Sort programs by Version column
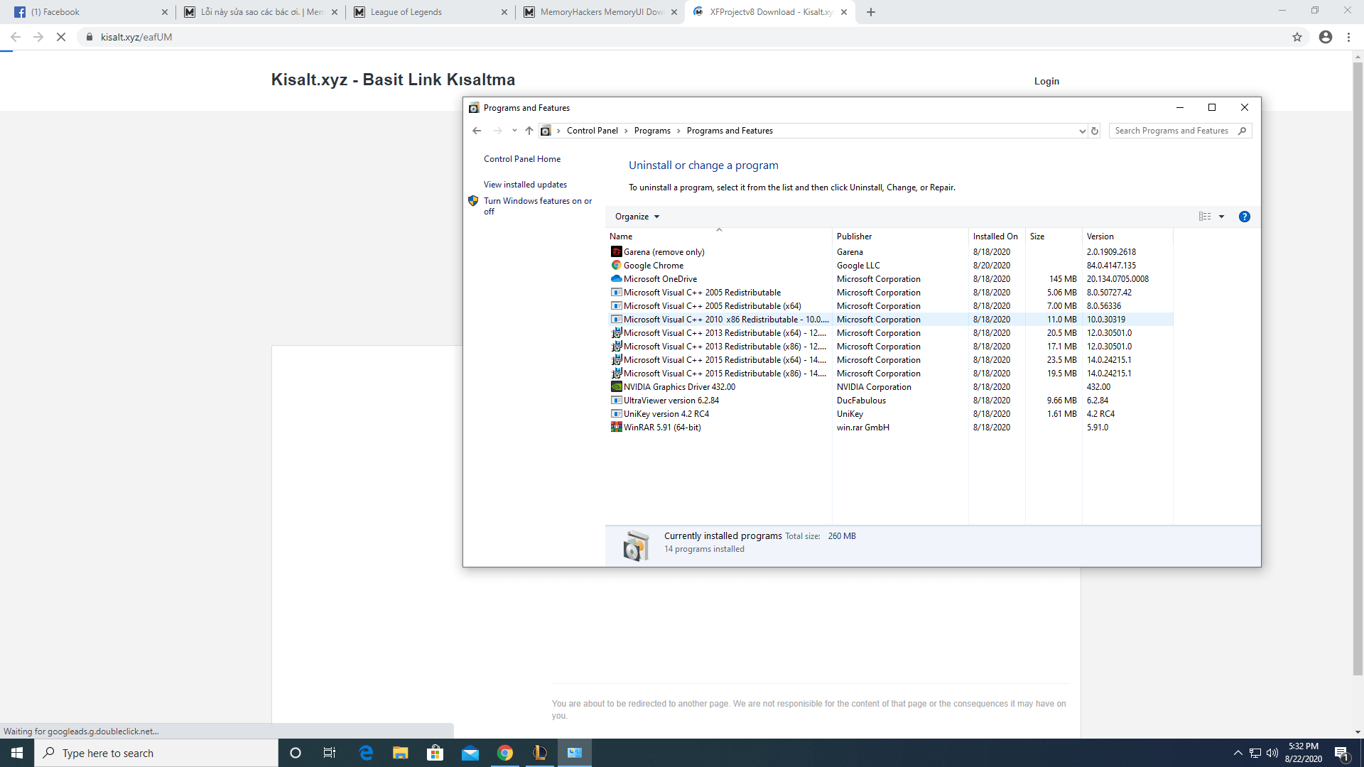 click(x=1127, y=236)
